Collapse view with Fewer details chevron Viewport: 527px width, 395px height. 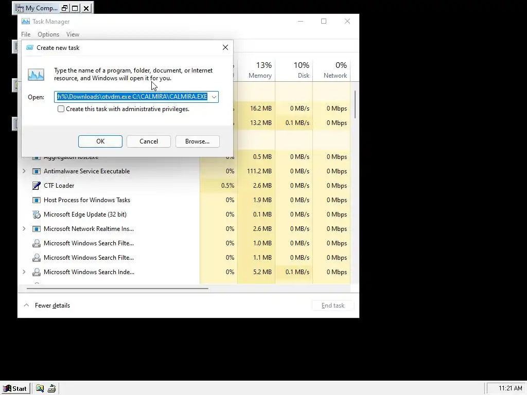pos(26,306)
